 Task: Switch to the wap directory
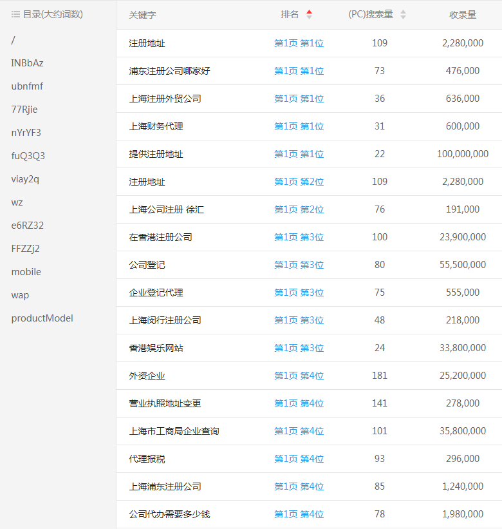click(20, 295)
